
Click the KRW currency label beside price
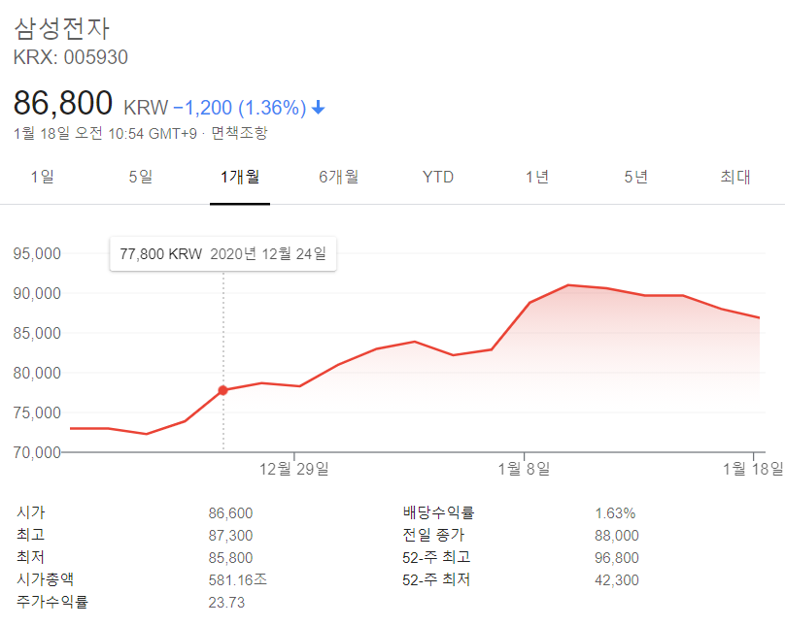pyautogui.click(x=146, y=108)
